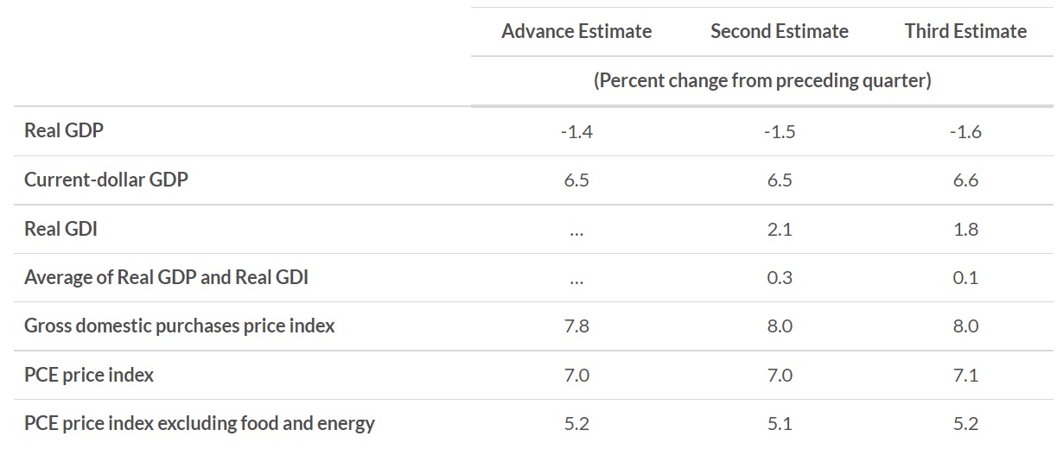This screenshot has width=1057, height=449.
Task: Select Real GDI second estimate value 2.1
Action: (779, 229)
